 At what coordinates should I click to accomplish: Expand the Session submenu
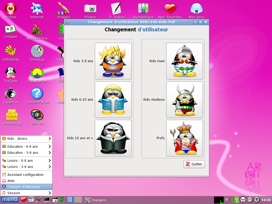[26, 193]
